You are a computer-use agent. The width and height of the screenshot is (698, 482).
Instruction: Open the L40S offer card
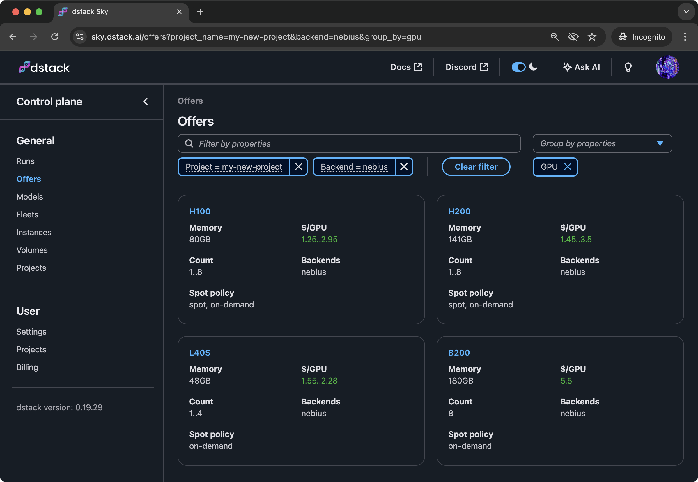[x=200, y=353]
